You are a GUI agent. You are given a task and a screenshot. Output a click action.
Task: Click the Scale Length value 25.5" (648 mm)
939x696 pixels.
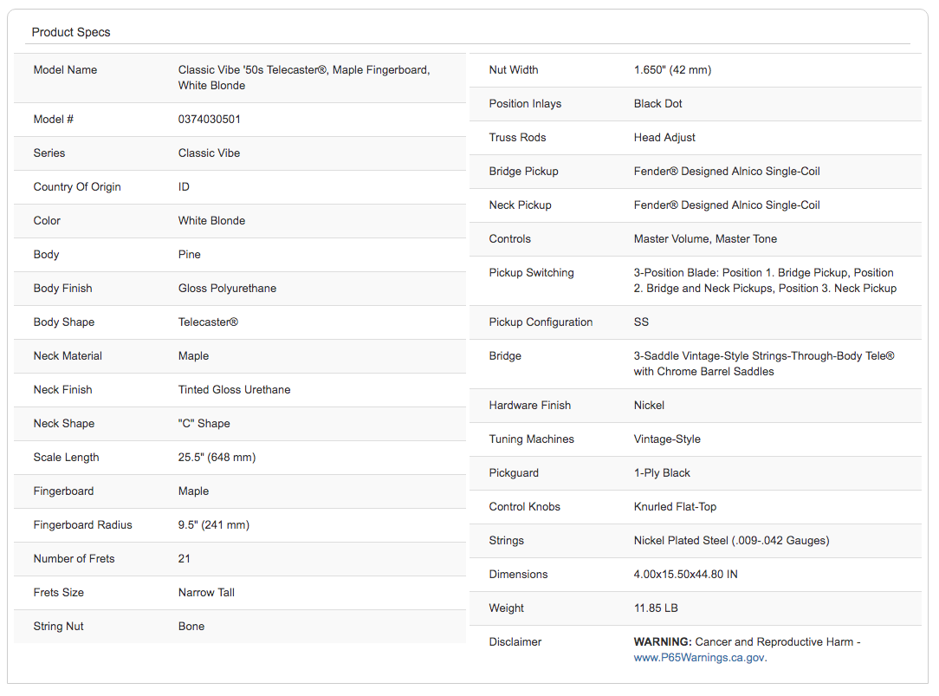point(217,458)
